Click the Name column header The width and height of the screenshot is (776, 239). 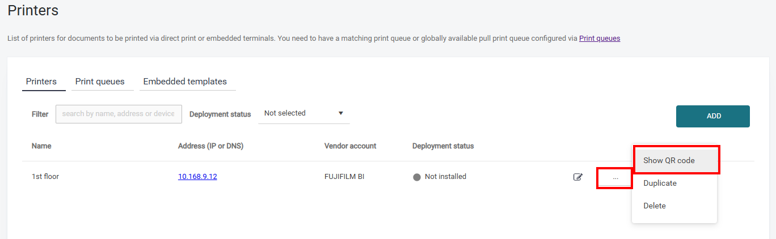41,146
